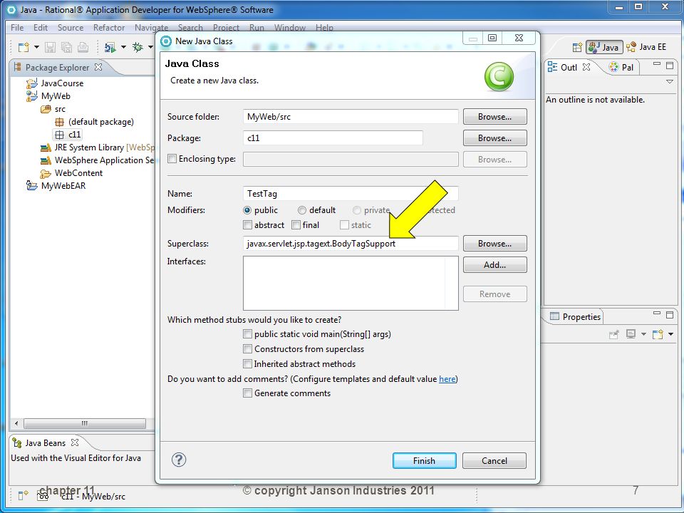This screenshot has height=513, width=684.
Task: Switch to the Outline tab
Action: (x=569, y=67)
